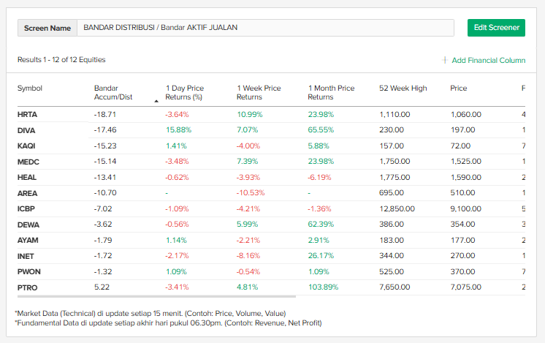Screen dimensions: 545x343
Task: Select the DIVA symbol row
Action: (27, 130)
